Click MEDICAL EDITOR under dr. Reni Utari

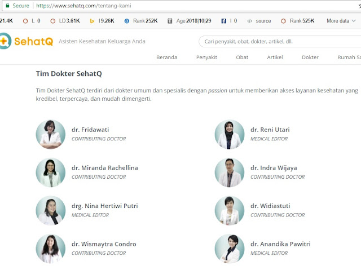click(x=269, y=139)
